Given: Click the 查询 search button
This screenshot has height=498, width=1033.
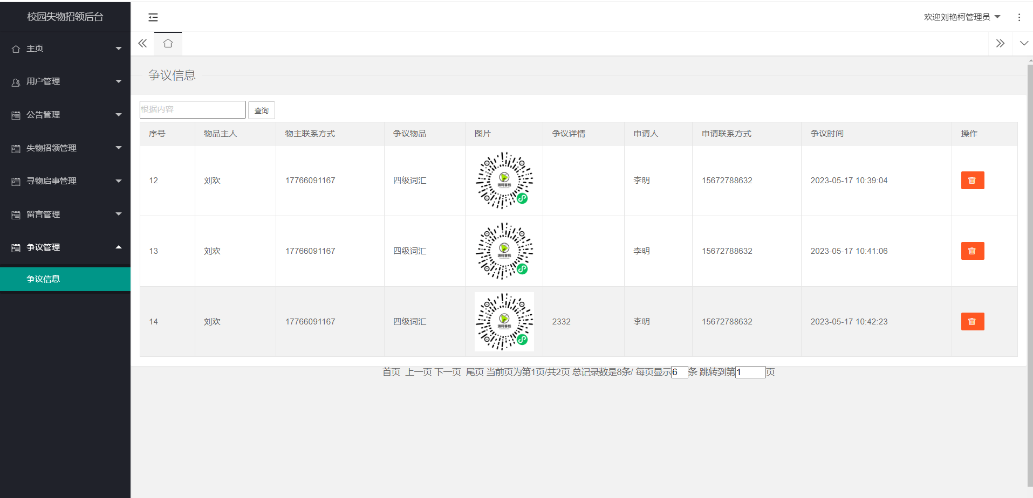Looking at the screenshot, I should [262, 110].
